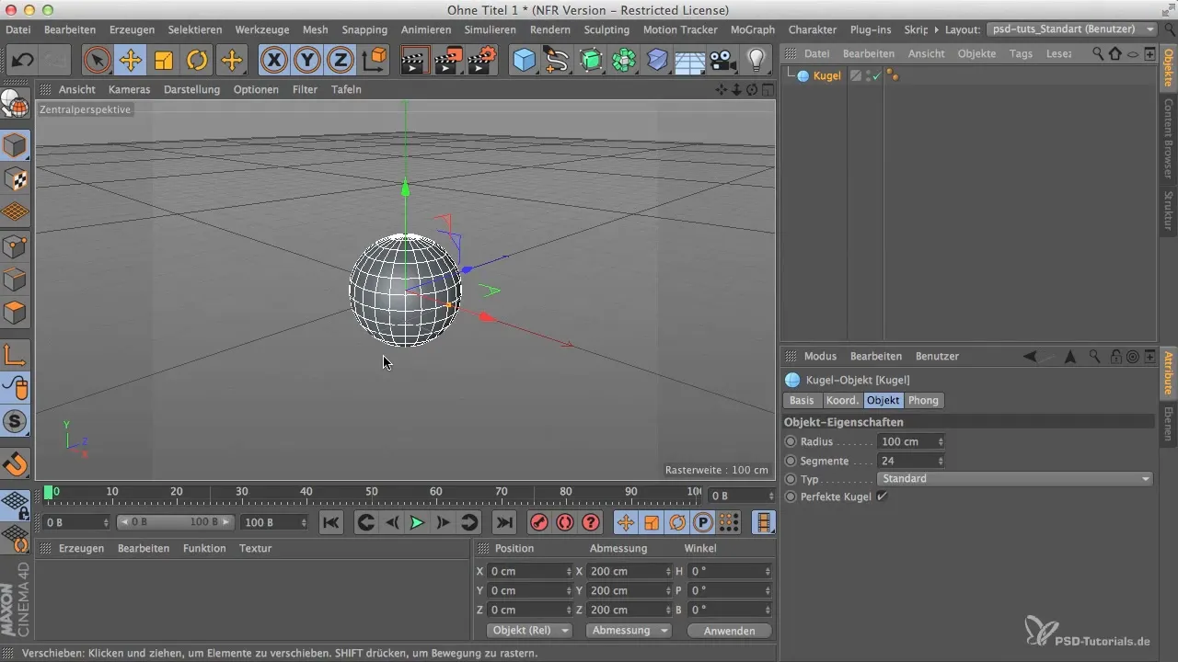Click the question mark keyframe icon
This screenshot has width=1178, height=662.
pos(591,522)
